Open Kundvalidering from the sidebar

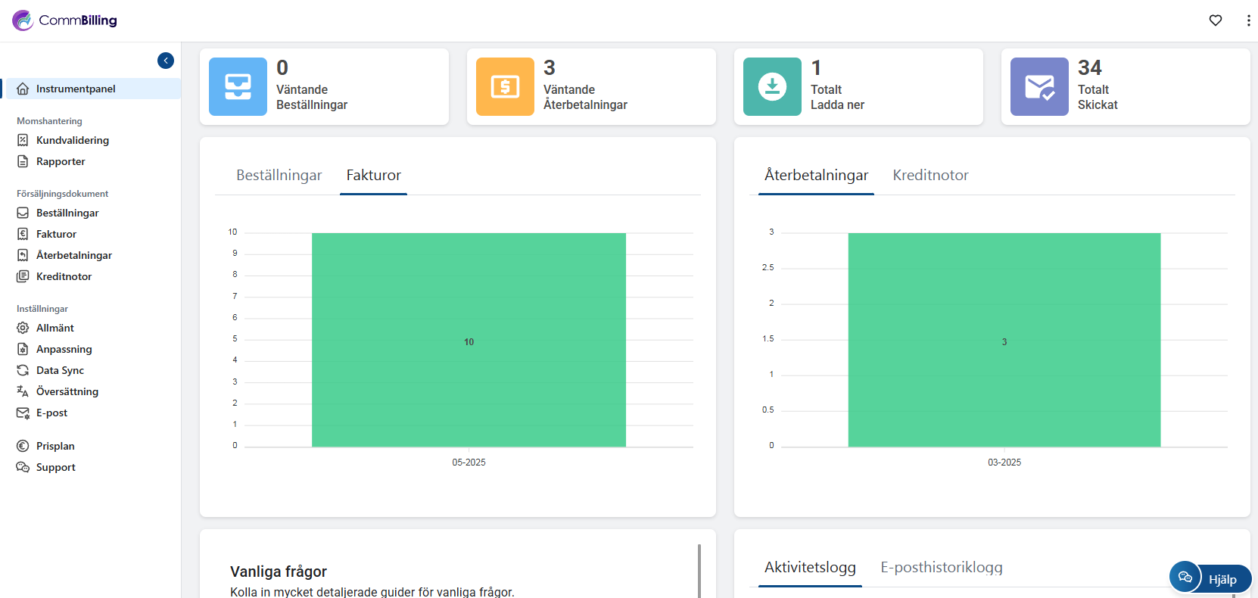click(x=72, y=140)
